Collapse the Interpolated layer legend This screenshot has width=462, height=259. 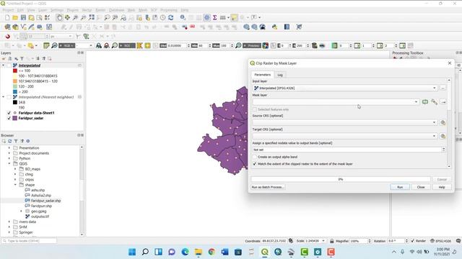(3, 65)
